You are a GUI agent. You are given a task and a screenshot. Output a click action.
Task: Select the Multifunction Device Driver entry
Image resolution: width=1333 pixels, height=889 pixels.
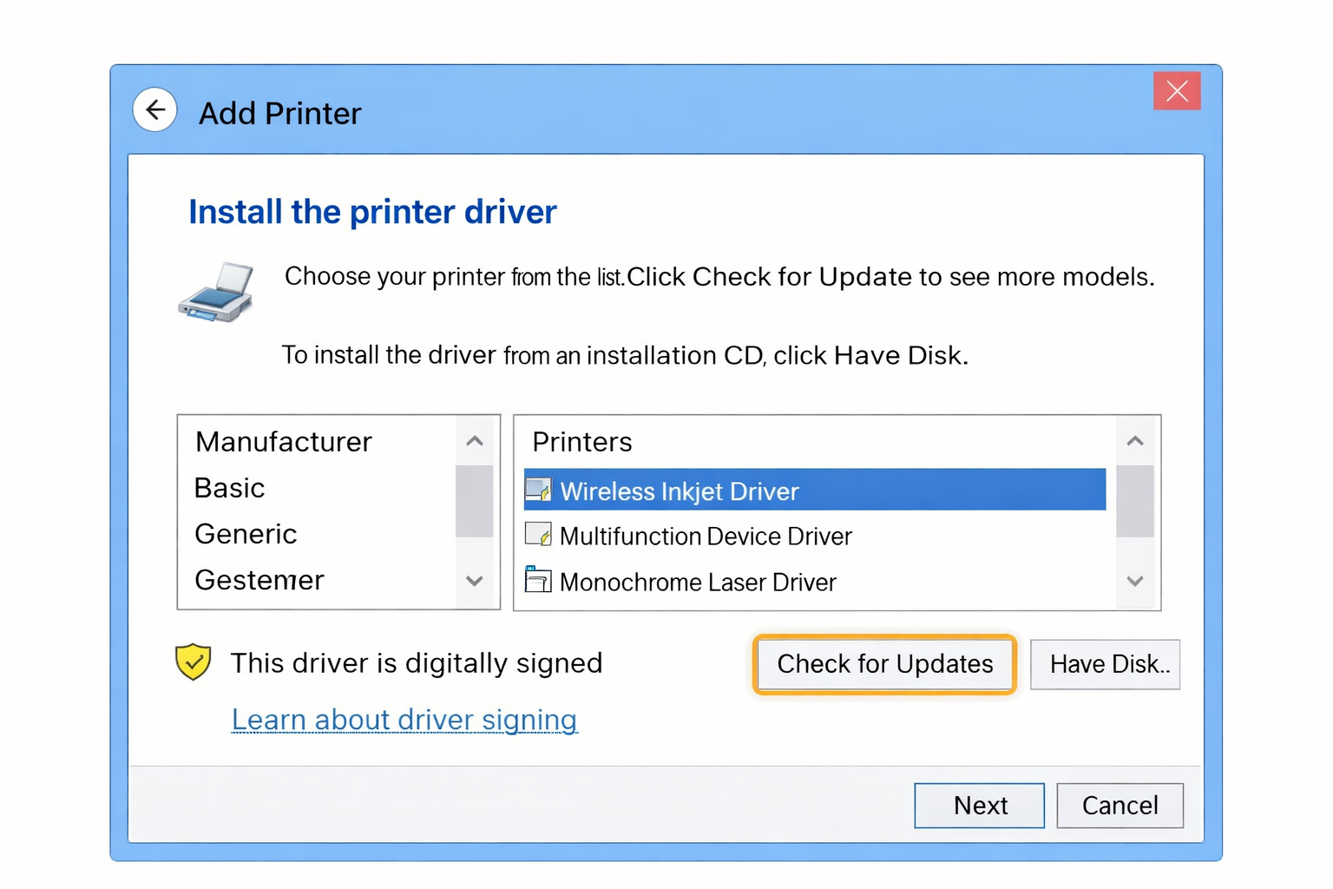(x=706, y=537)
